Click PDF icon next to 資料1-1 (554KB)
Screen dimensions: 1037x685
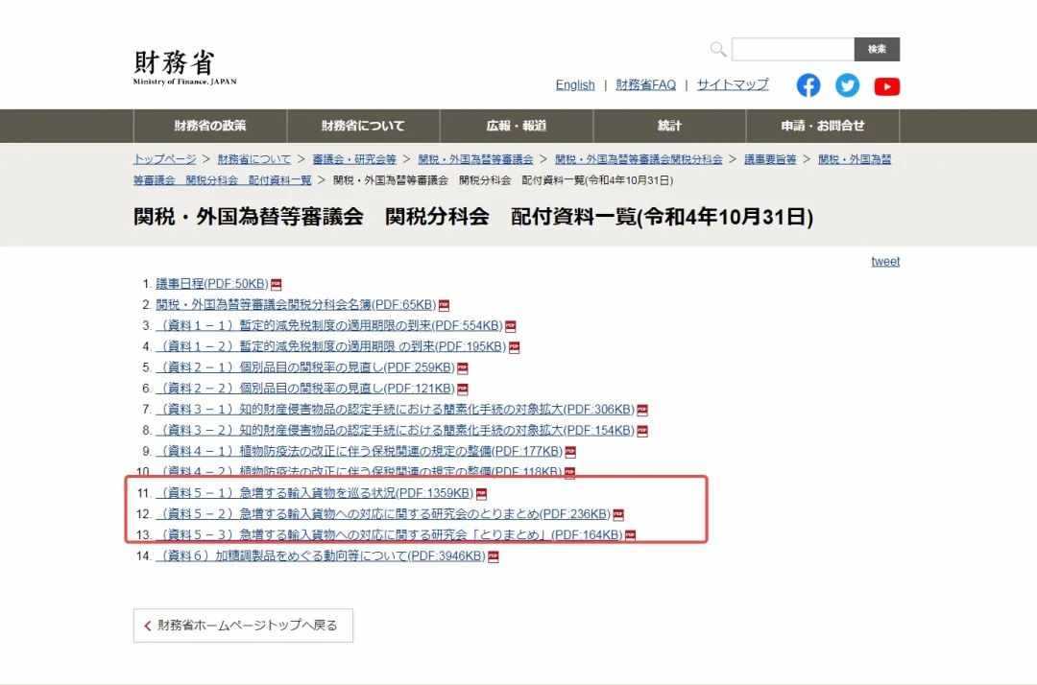pyautogui.click(x=511, y=326)
